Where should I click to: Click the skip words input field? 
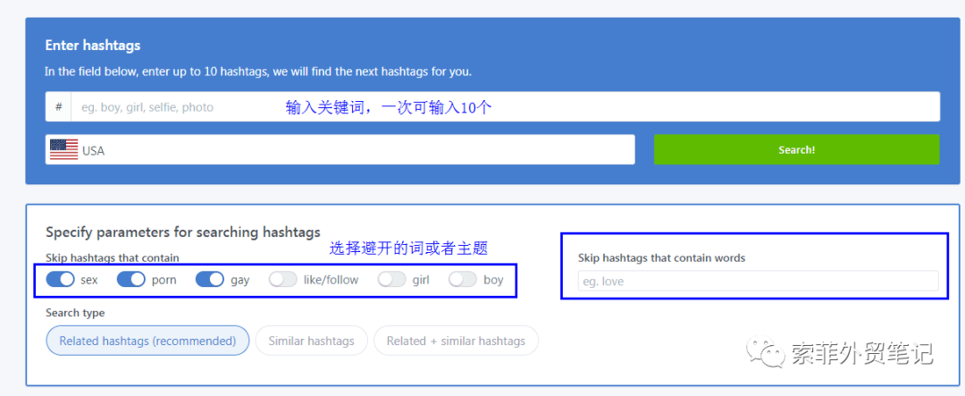759,281
